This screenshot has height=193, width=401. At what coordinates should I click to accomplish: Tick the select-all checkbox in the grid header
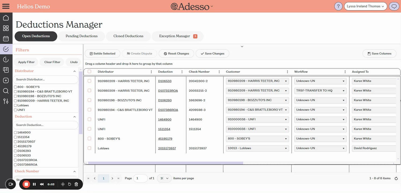(x=90, y=72)
